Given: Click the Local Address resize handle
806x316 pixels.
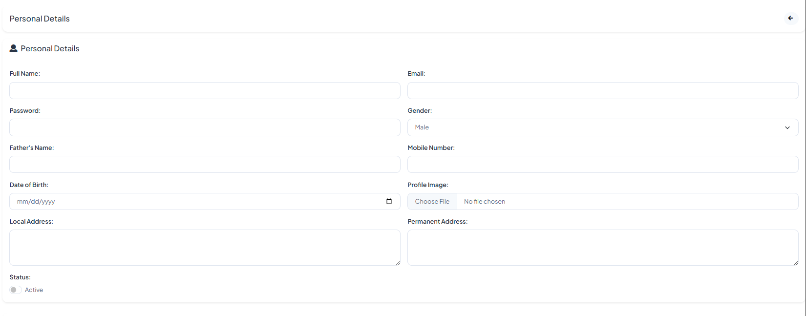Looking at the screenshot, I should (398, 262).
